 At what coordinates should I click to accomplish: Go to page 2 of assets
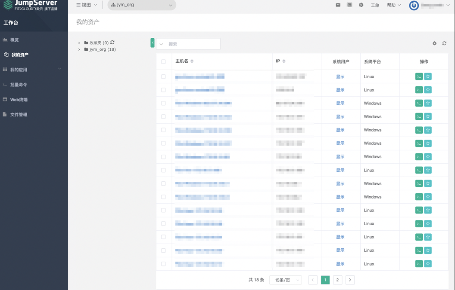(x=337, y=280)
